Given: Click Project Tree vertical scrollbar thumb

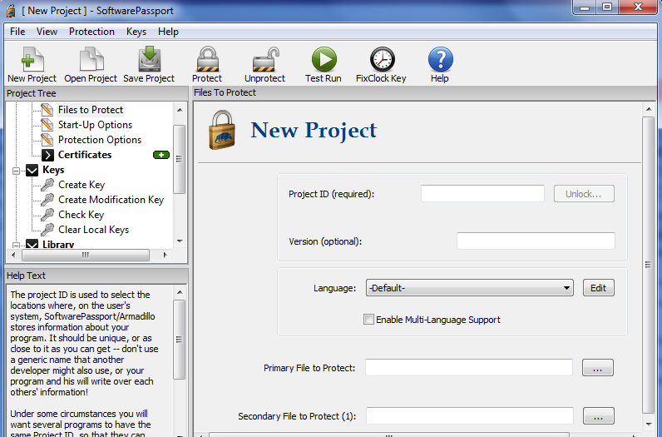Looking at the screenshot, I should click(x=180, y=159).
